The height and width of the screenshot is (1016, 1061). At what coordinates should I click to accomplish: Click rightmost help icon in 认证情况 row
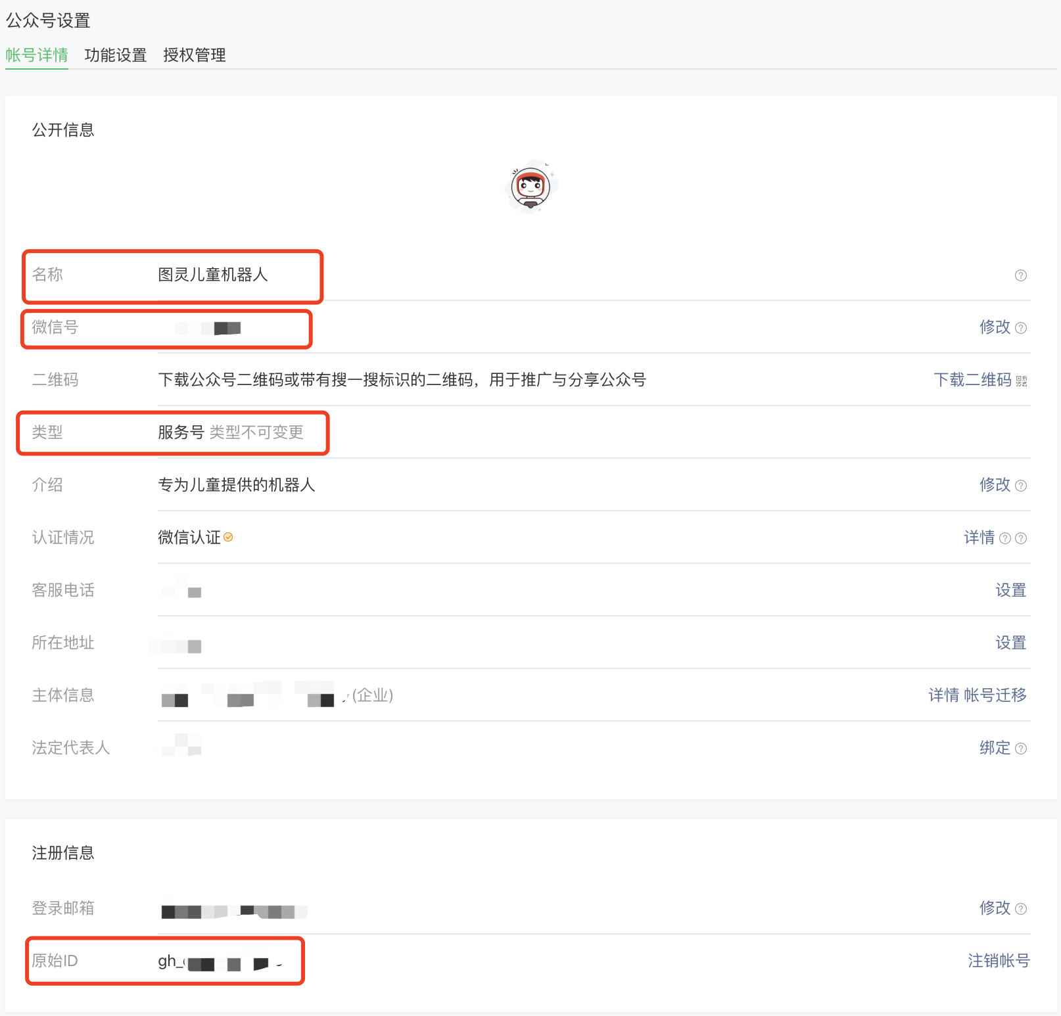1020,538
